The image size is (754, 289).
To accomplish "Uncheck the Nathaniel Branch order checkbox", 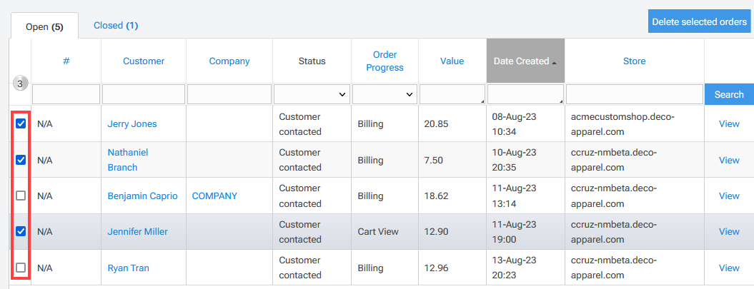I will point(21,160).
